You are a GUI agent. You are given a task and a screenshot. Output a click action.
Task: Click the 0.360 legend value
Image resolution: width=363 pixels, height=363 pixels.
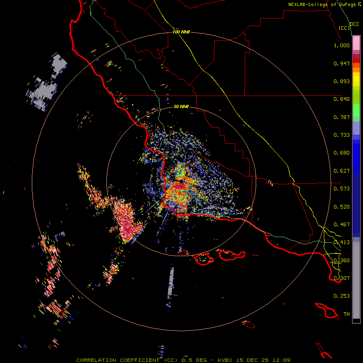[x=342, y=261]
